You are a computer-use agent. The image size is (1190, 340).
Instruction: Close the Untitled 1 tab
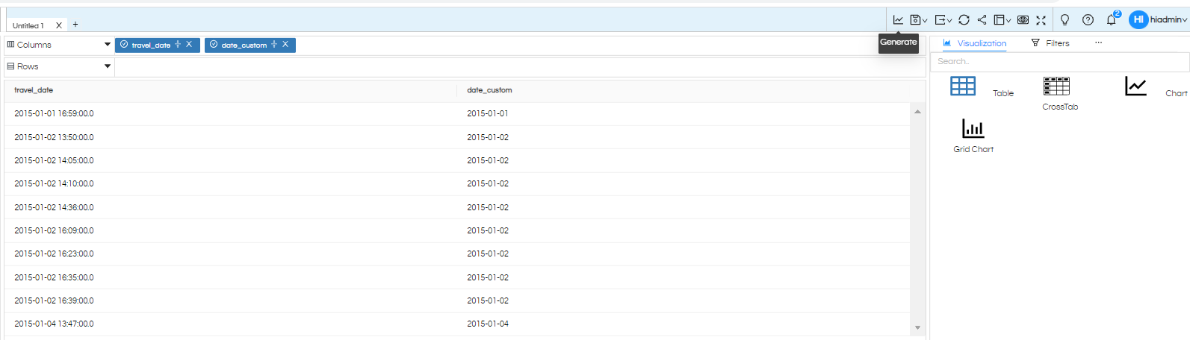coord(59,25)
